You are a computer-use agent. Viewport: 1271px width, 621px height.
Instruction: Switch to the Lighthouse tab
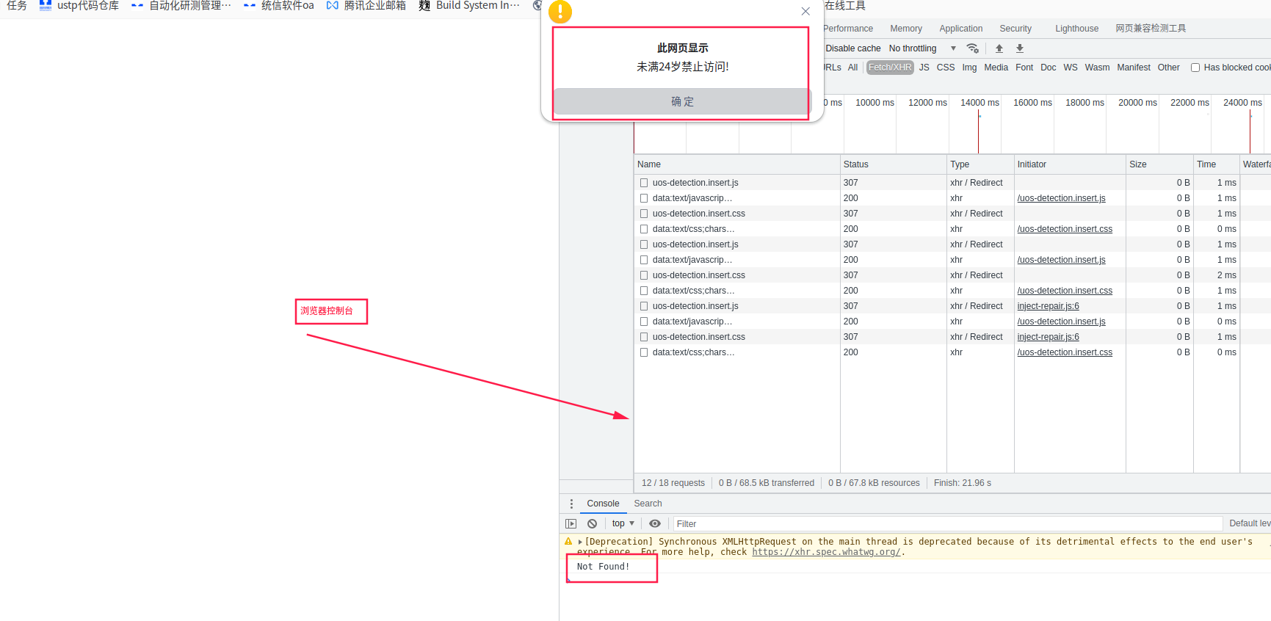tap(1076, 29)
